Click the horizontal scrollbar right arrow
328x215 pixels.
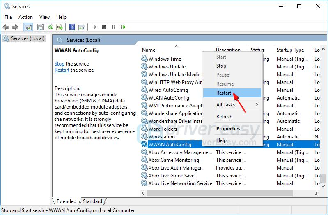[x=317, y=193]
